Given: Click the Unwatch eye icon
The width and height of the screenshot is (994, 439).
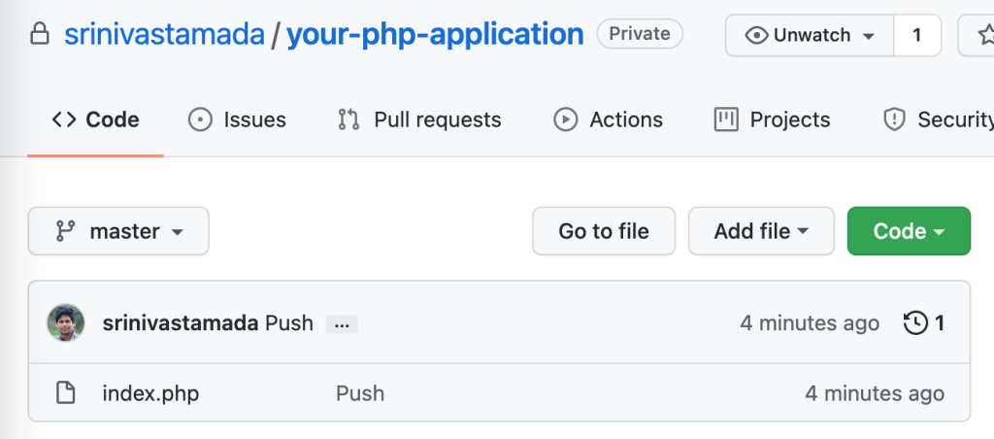Looking at the screenshot, I should [x=756, y=36].
